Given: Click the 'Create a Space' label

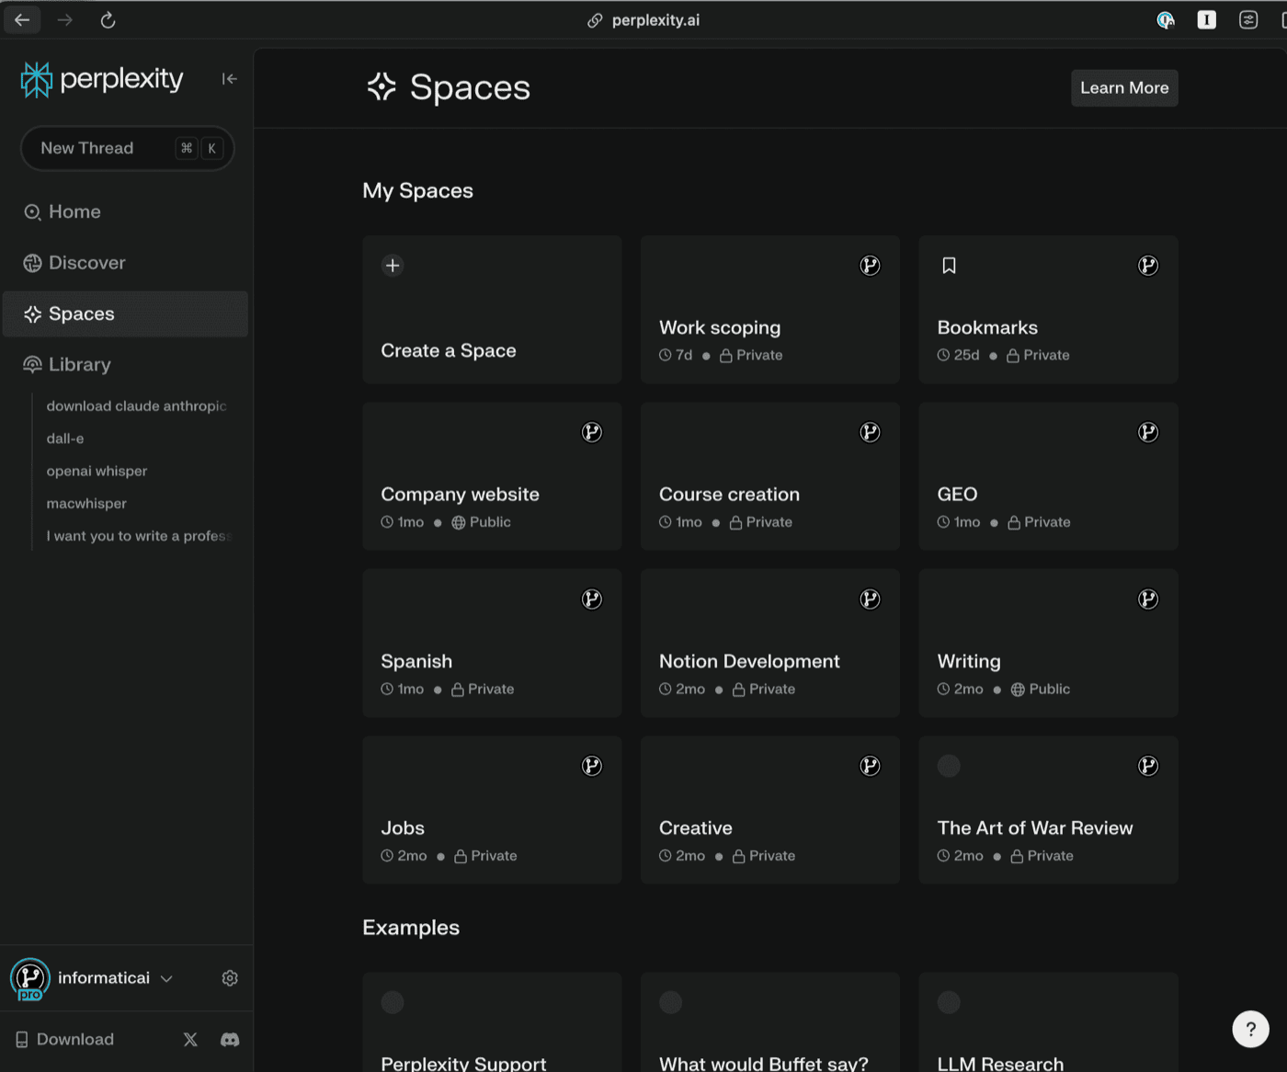Looking at the screenshot, I should 449,351.
